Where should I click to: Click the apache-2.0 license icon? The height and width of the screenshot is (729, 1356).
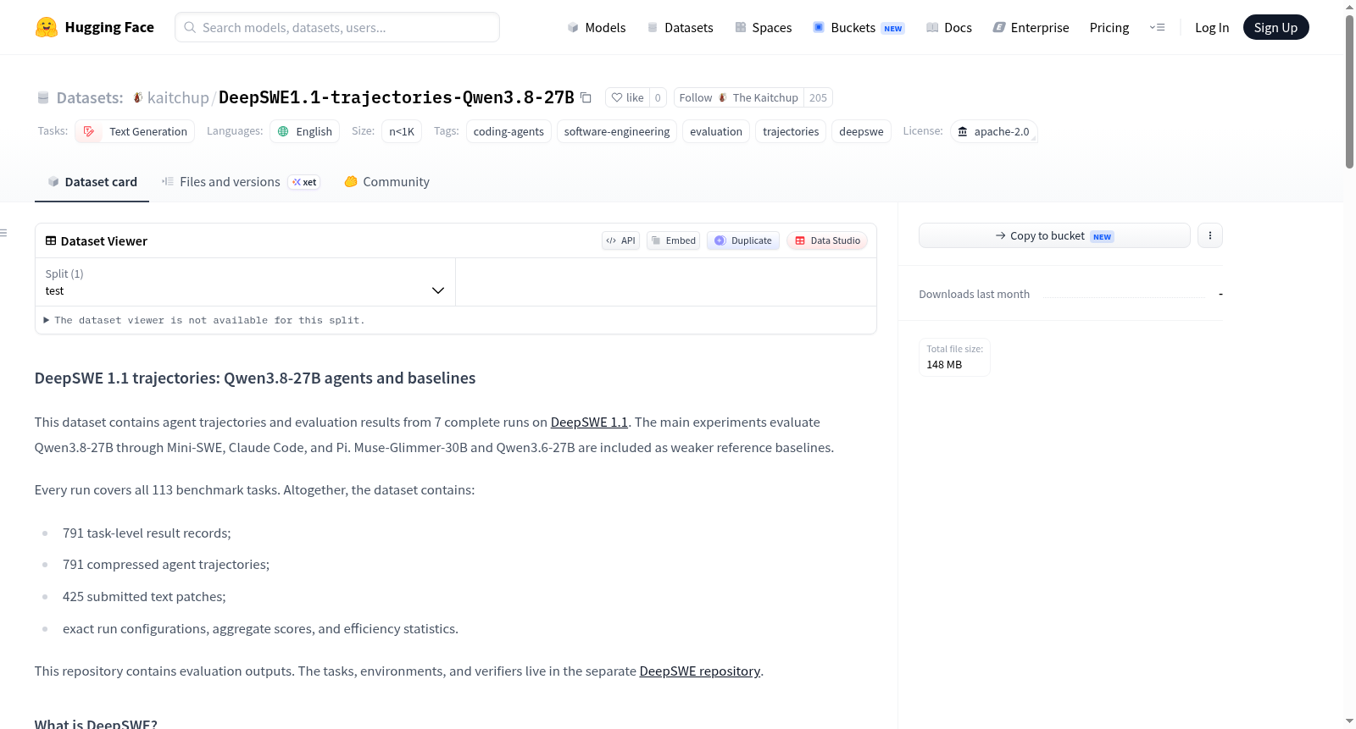click(x=962, y=131)
